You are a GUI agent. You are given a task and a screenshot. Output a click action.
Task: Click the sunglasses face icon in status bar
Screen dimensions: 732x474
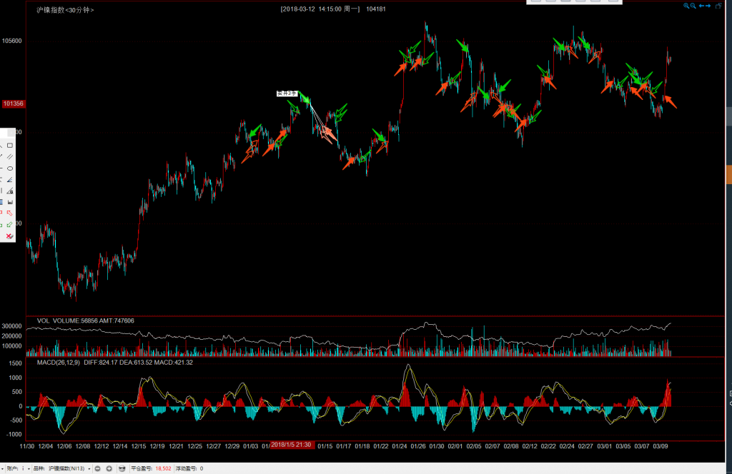(122, 468)
